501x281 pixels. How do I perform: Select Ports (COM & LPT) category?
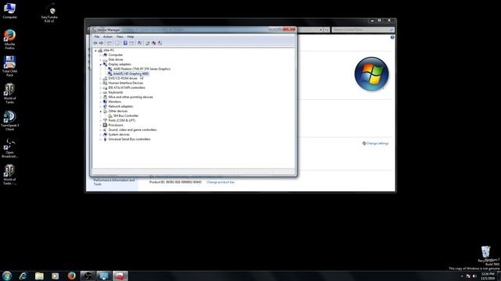tap(121, 120)
